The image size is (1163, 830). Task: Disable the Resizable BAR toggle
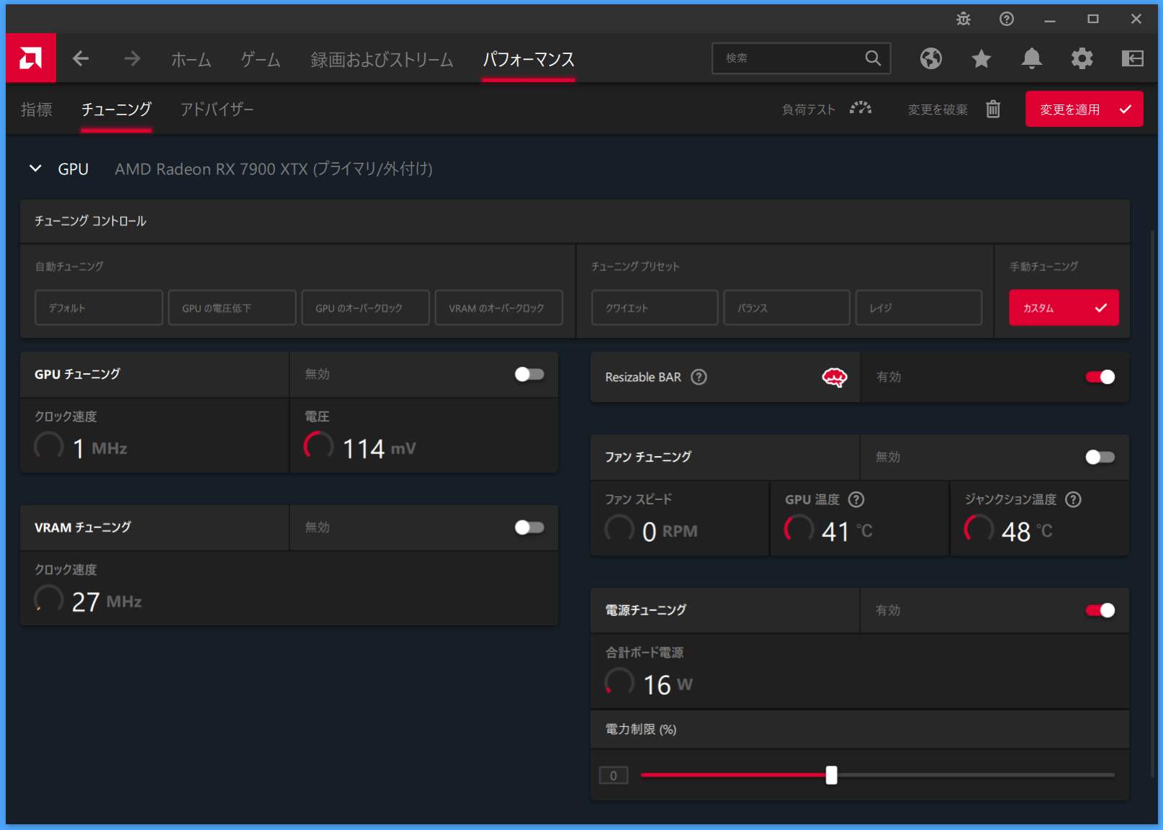(x=1100, y=377)
